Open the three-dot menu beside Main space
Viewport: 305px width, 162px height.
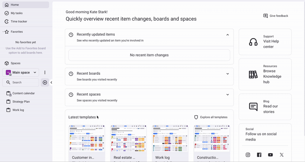coord(45,72)
